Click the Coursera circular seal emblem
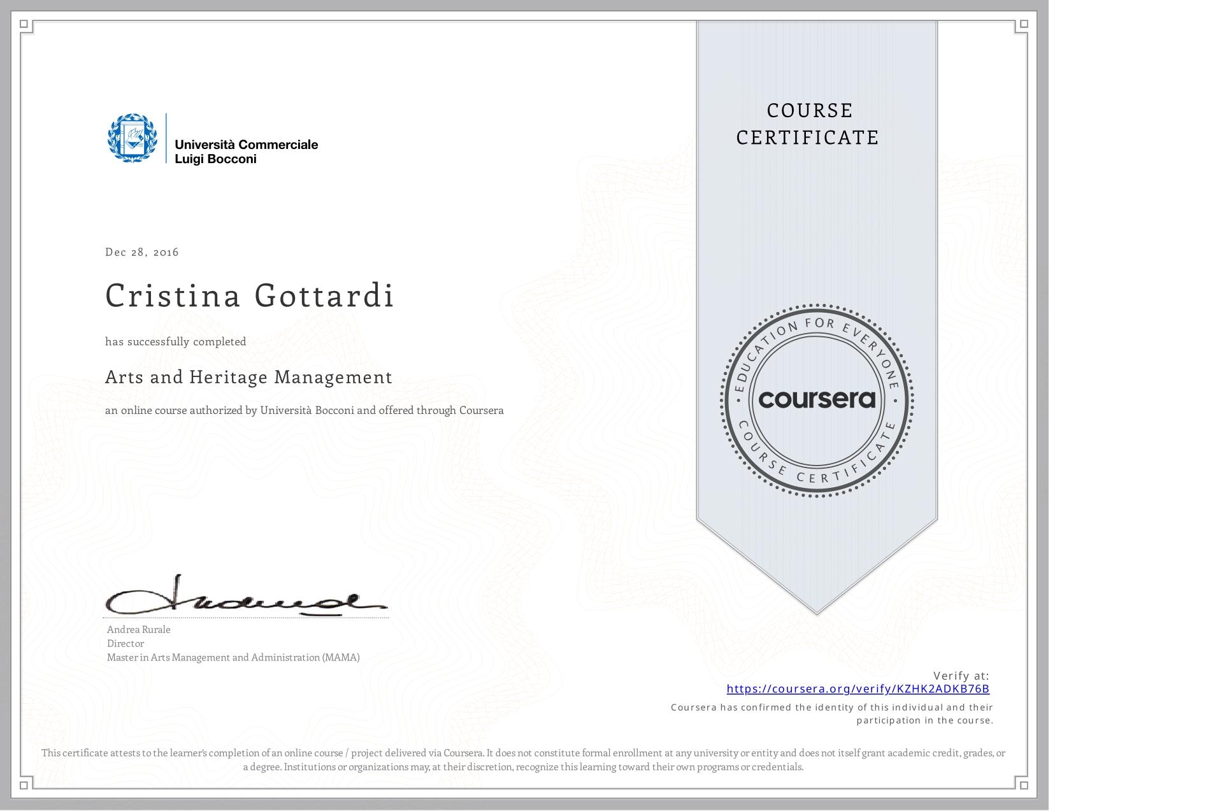1213x812 pixels. (817, 400)
